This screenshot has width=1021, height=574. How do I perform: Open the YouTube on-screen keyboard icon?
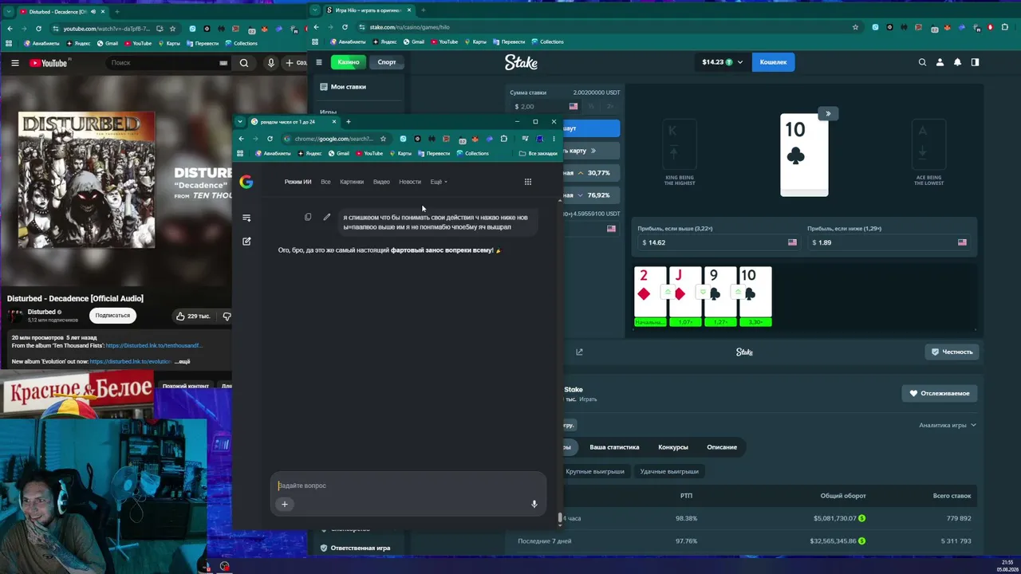tap(223, 63)
